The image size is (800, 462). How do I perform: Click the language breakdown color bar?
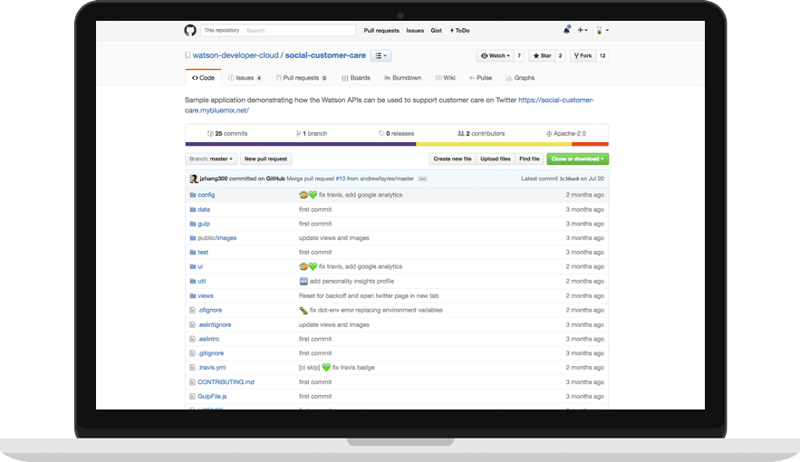coord(397,144)
